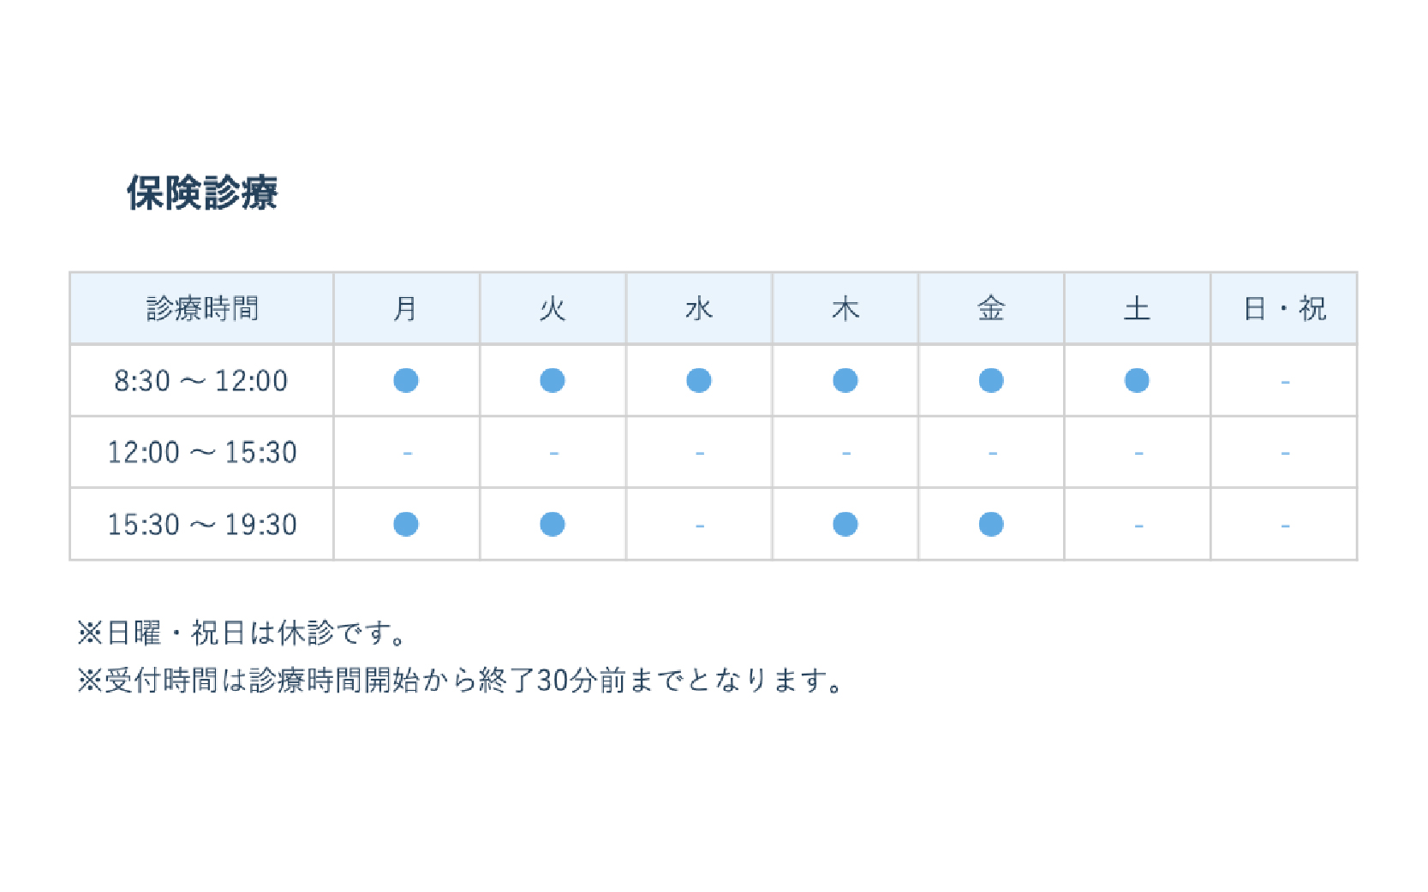This screenshot has width=1428, height=892.
Task: Click the 日・祝 8:30–12:00 dash cell
Action: (x=1285, y=381)
